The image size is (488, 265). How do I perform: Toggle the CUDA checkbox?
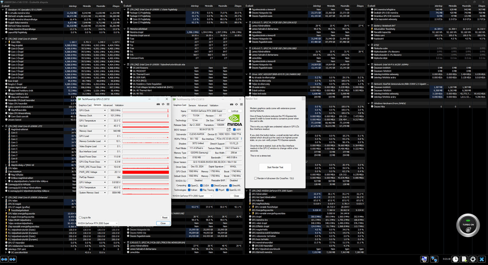201,185
